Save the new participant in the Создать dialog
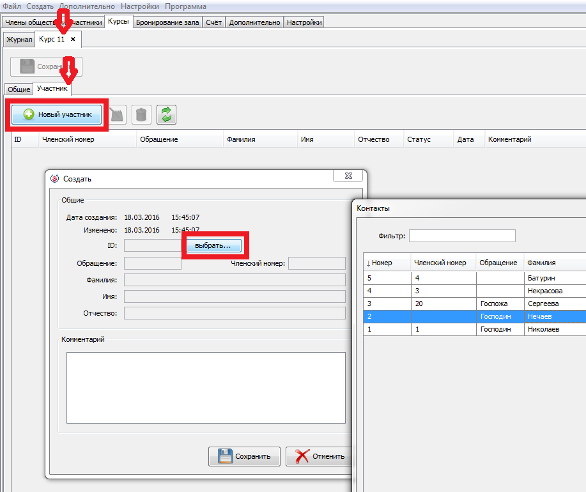This screenshot has height=492, width=586. pyautogui.click(x=244, y=456)
